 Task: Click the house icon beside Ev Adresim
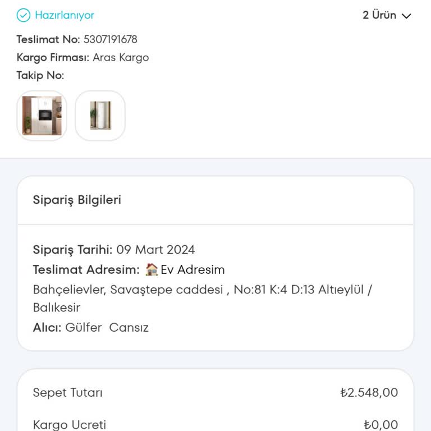pos(152,269)
